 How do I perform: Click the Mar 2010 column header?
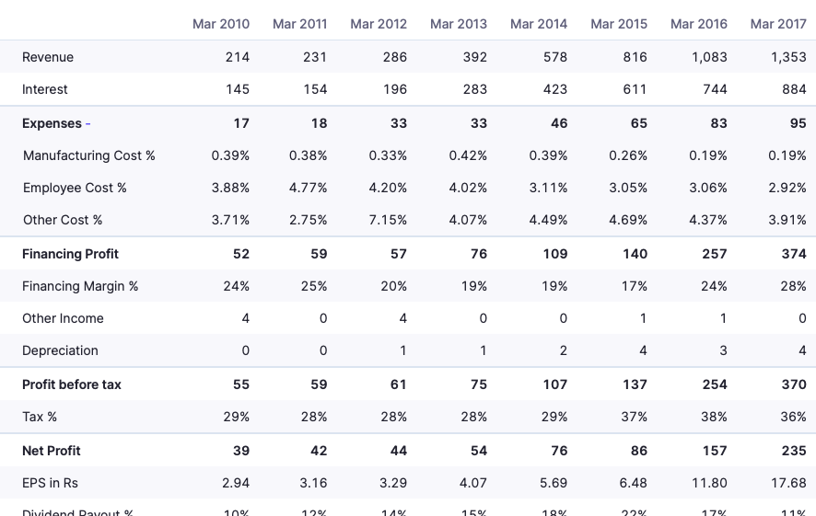pos(221,24)
